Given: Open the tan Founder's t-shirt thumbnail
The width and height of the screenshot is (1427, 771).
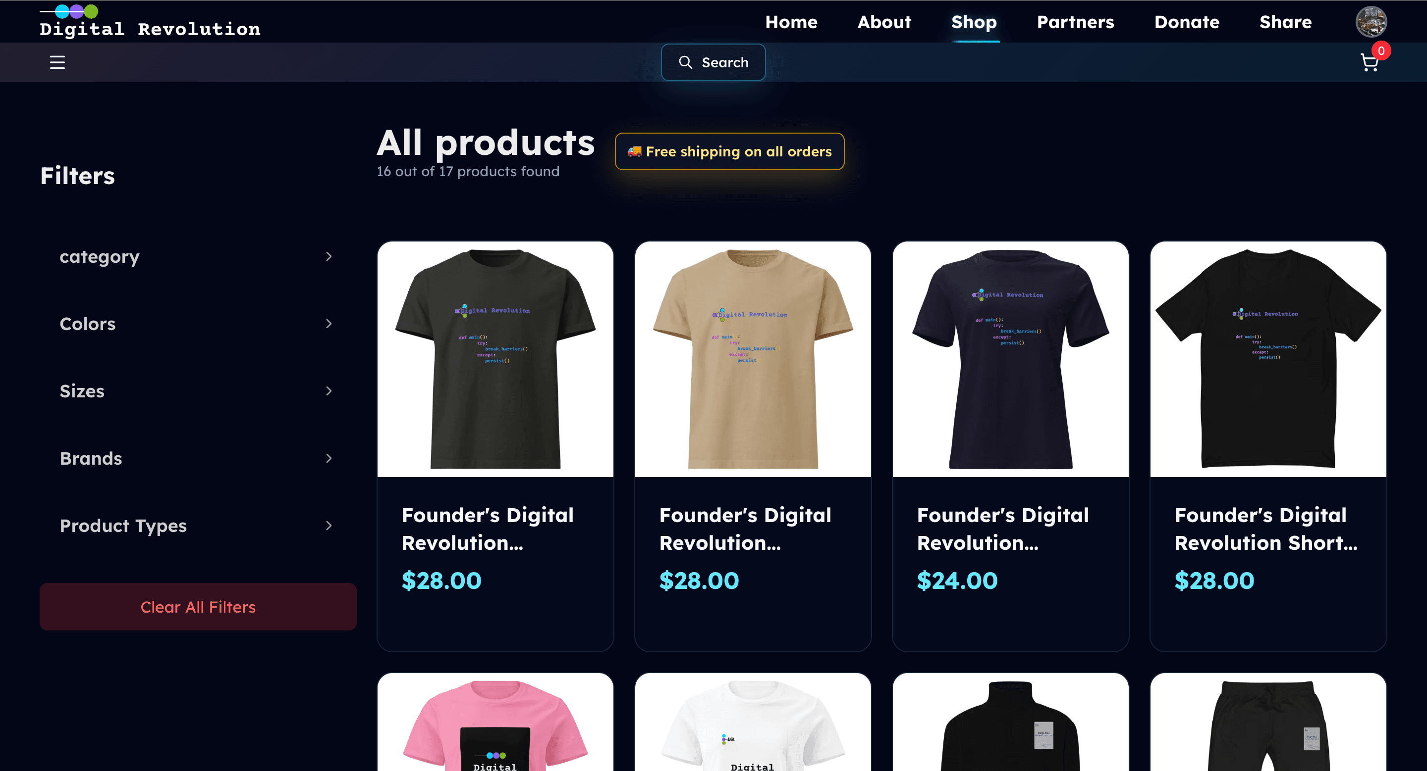Looking at the screenshot, I should [752, 359].
